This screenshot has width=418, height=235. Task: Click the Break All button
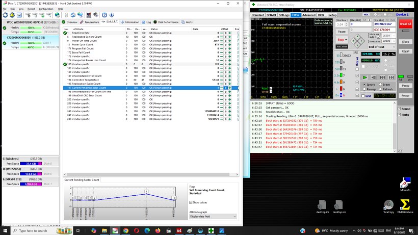(405, 24)
